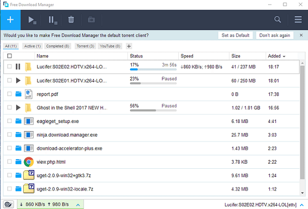Start all downloads from toolbar
Image resolution: width=308 pixels, height=209 pixels.
[31, 20]
